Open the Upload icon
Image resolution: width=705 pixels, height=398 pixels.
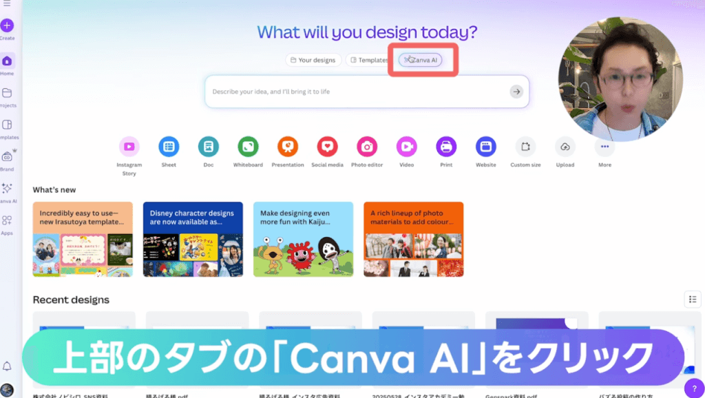click(x=565, y=147)
